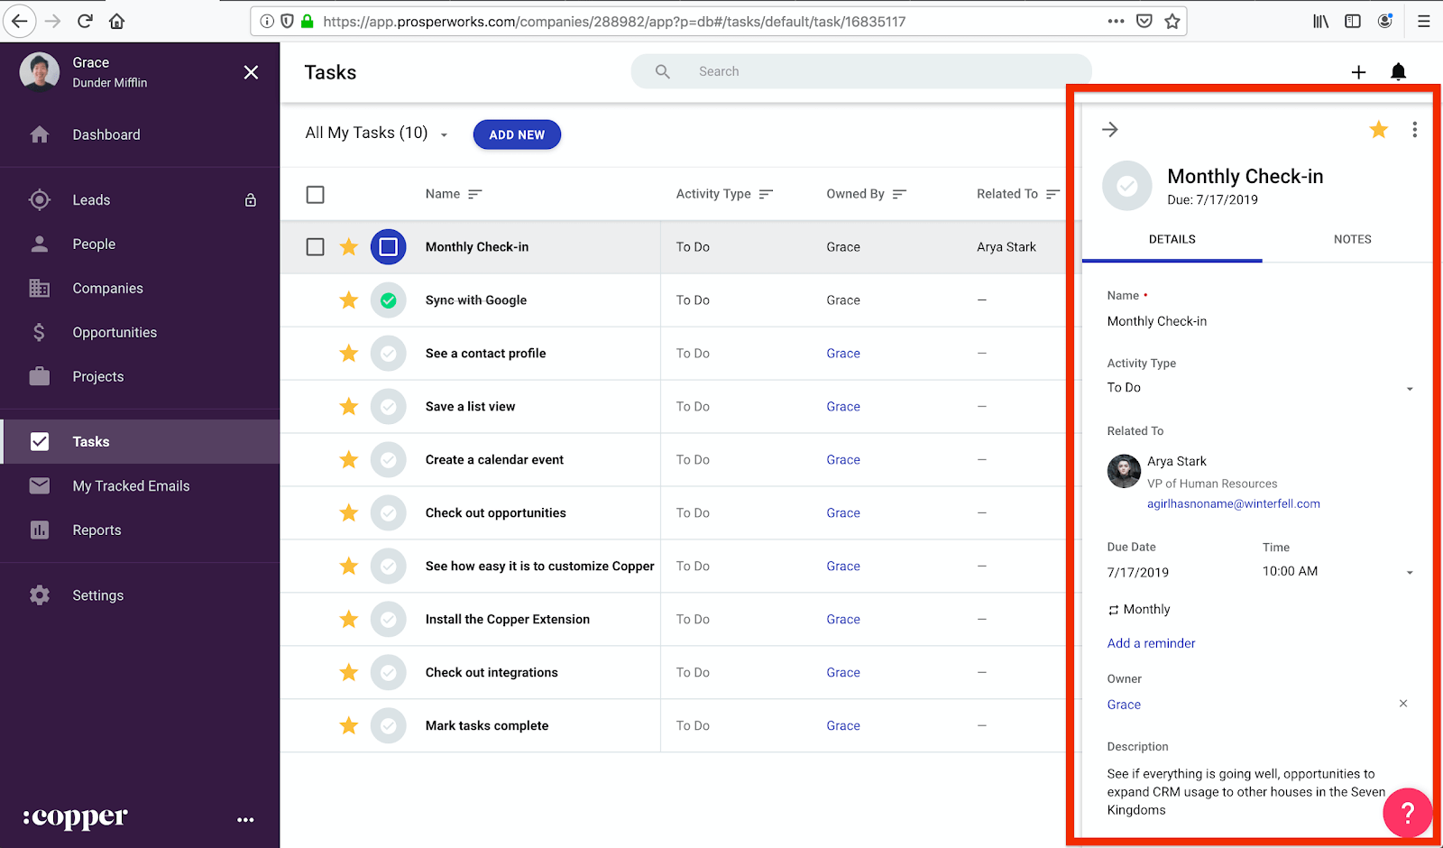Open the Reports chart icon
The width and height of the screenshot is (1443, 848).
coord(39,530)
